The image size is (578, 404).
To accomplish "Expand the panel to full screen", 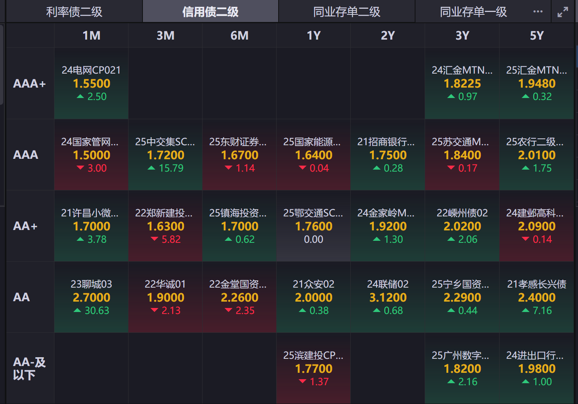I will pos(563,12).
